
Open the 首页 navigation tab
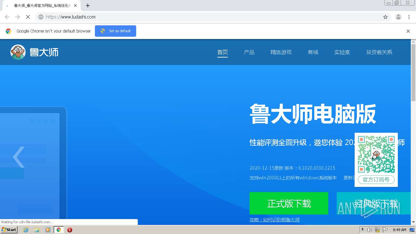223,52
